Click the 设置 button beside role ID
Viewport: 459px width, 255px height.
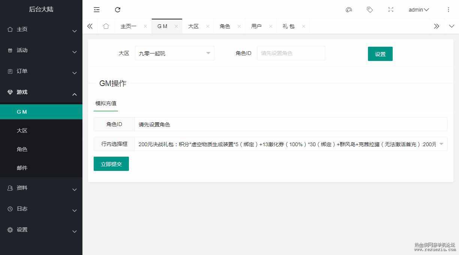point(380,54)
